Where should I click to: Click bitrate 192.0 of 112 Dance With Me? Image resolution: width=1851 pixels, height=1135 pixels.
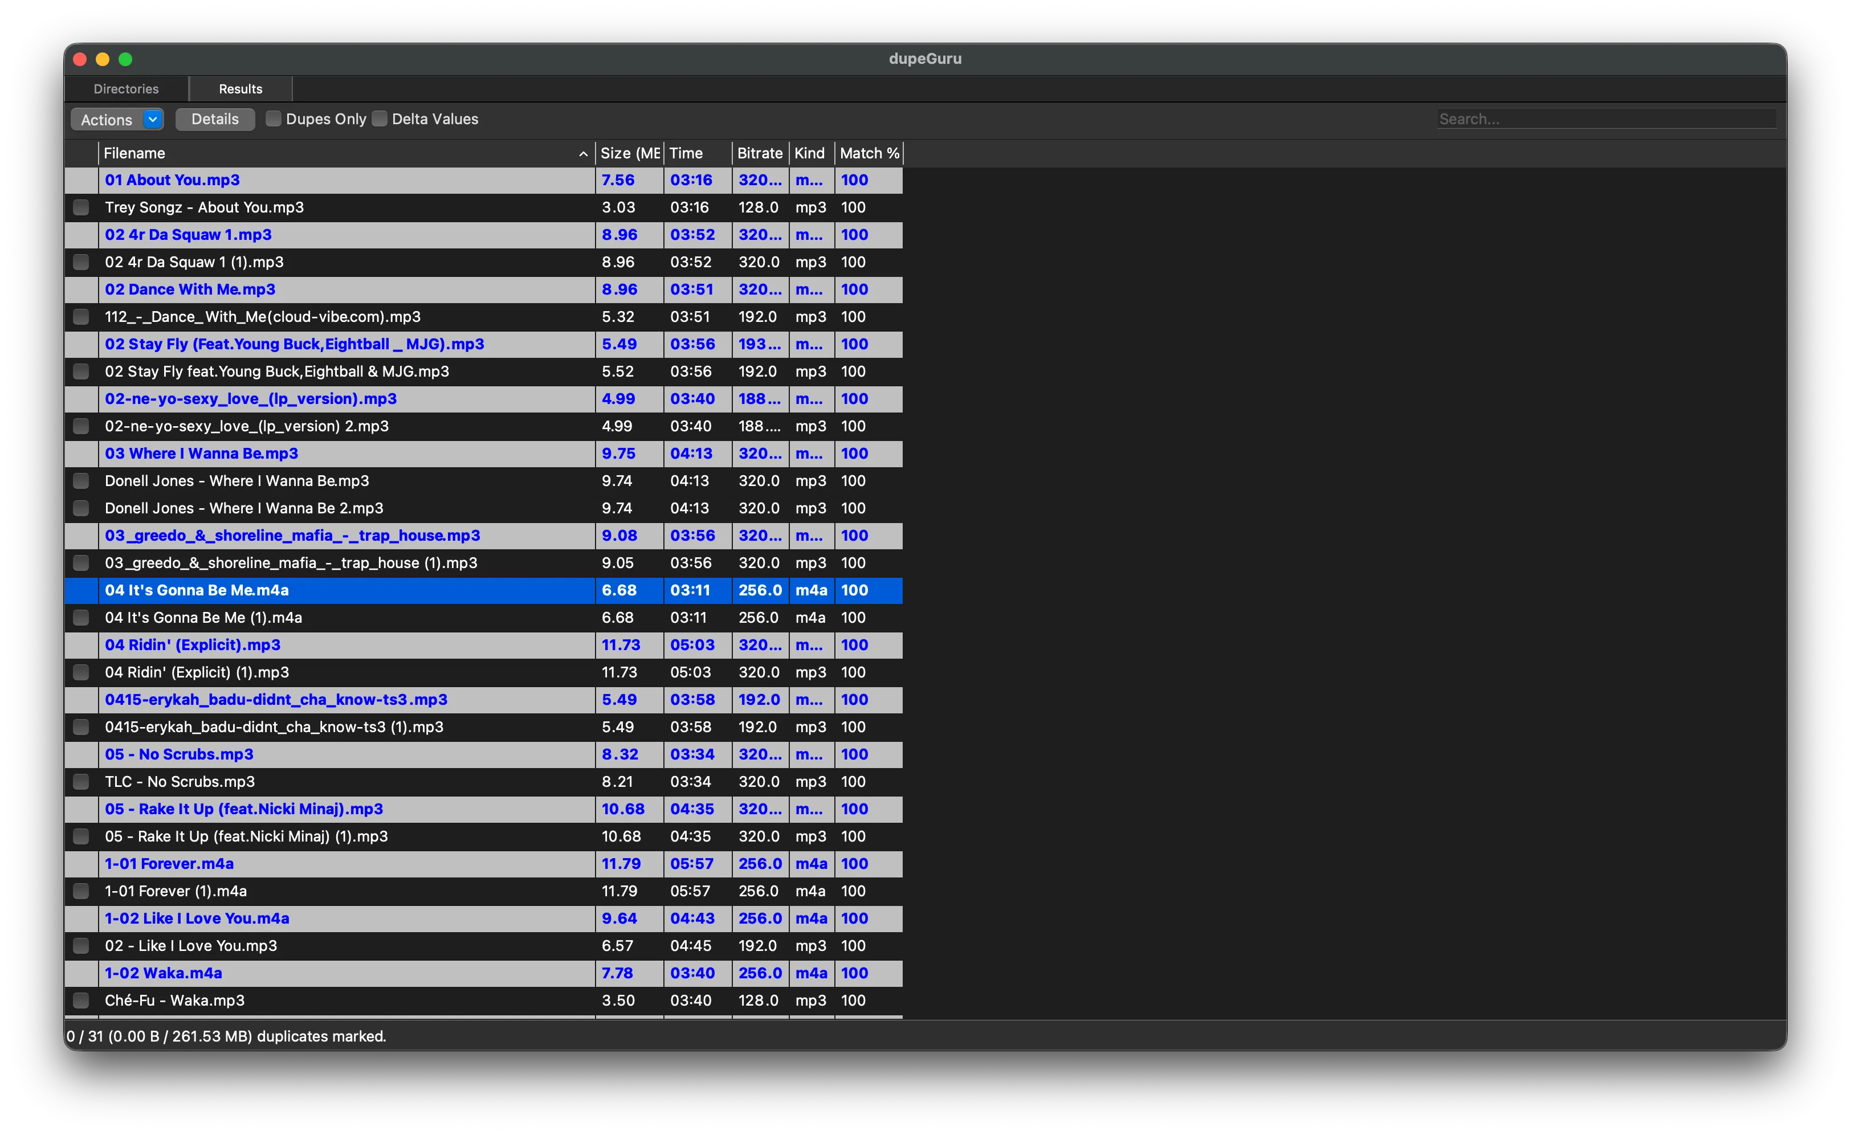[x=758, y=317]
